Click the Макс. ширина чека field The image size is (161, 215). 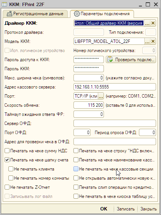point(89,78)
